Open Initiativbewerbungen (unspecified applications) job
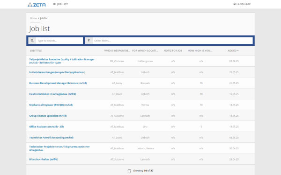The height and width of the screenshot is (175, 281). pos(57,72)
